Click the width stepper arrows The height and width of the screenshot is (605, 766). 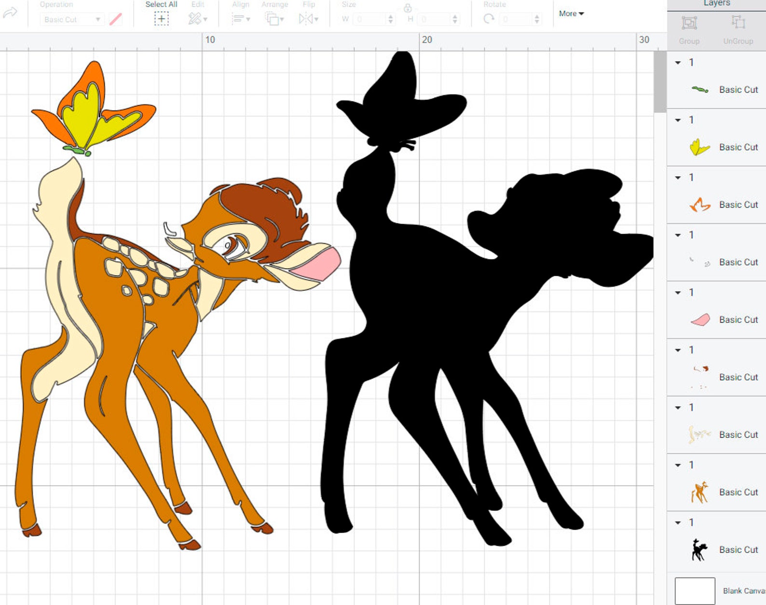(391, 19)
